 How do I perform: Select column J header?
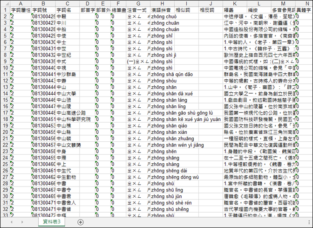point(211,3)
